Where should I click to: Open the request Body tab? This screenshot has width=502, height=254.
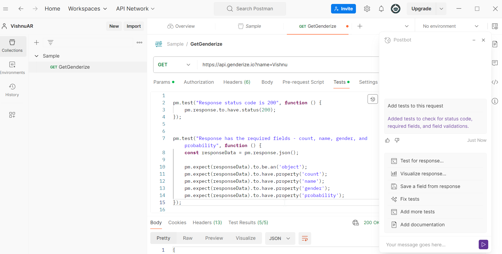click(267, 82)
